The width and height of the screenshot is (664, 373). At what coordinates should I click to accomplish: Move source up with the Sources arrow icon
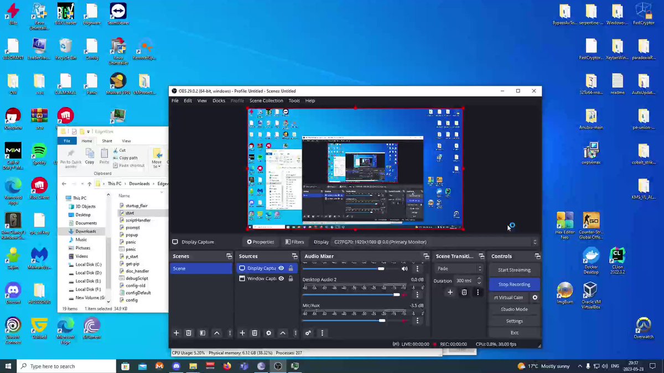[x=283, y=333]
